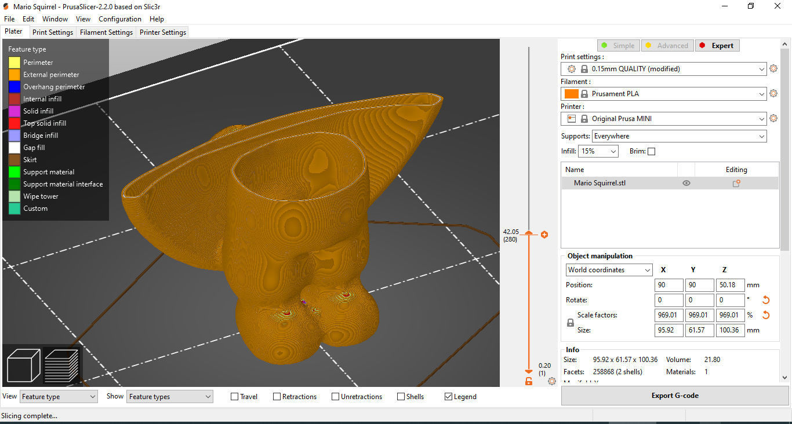Select Expert mode

717,46
